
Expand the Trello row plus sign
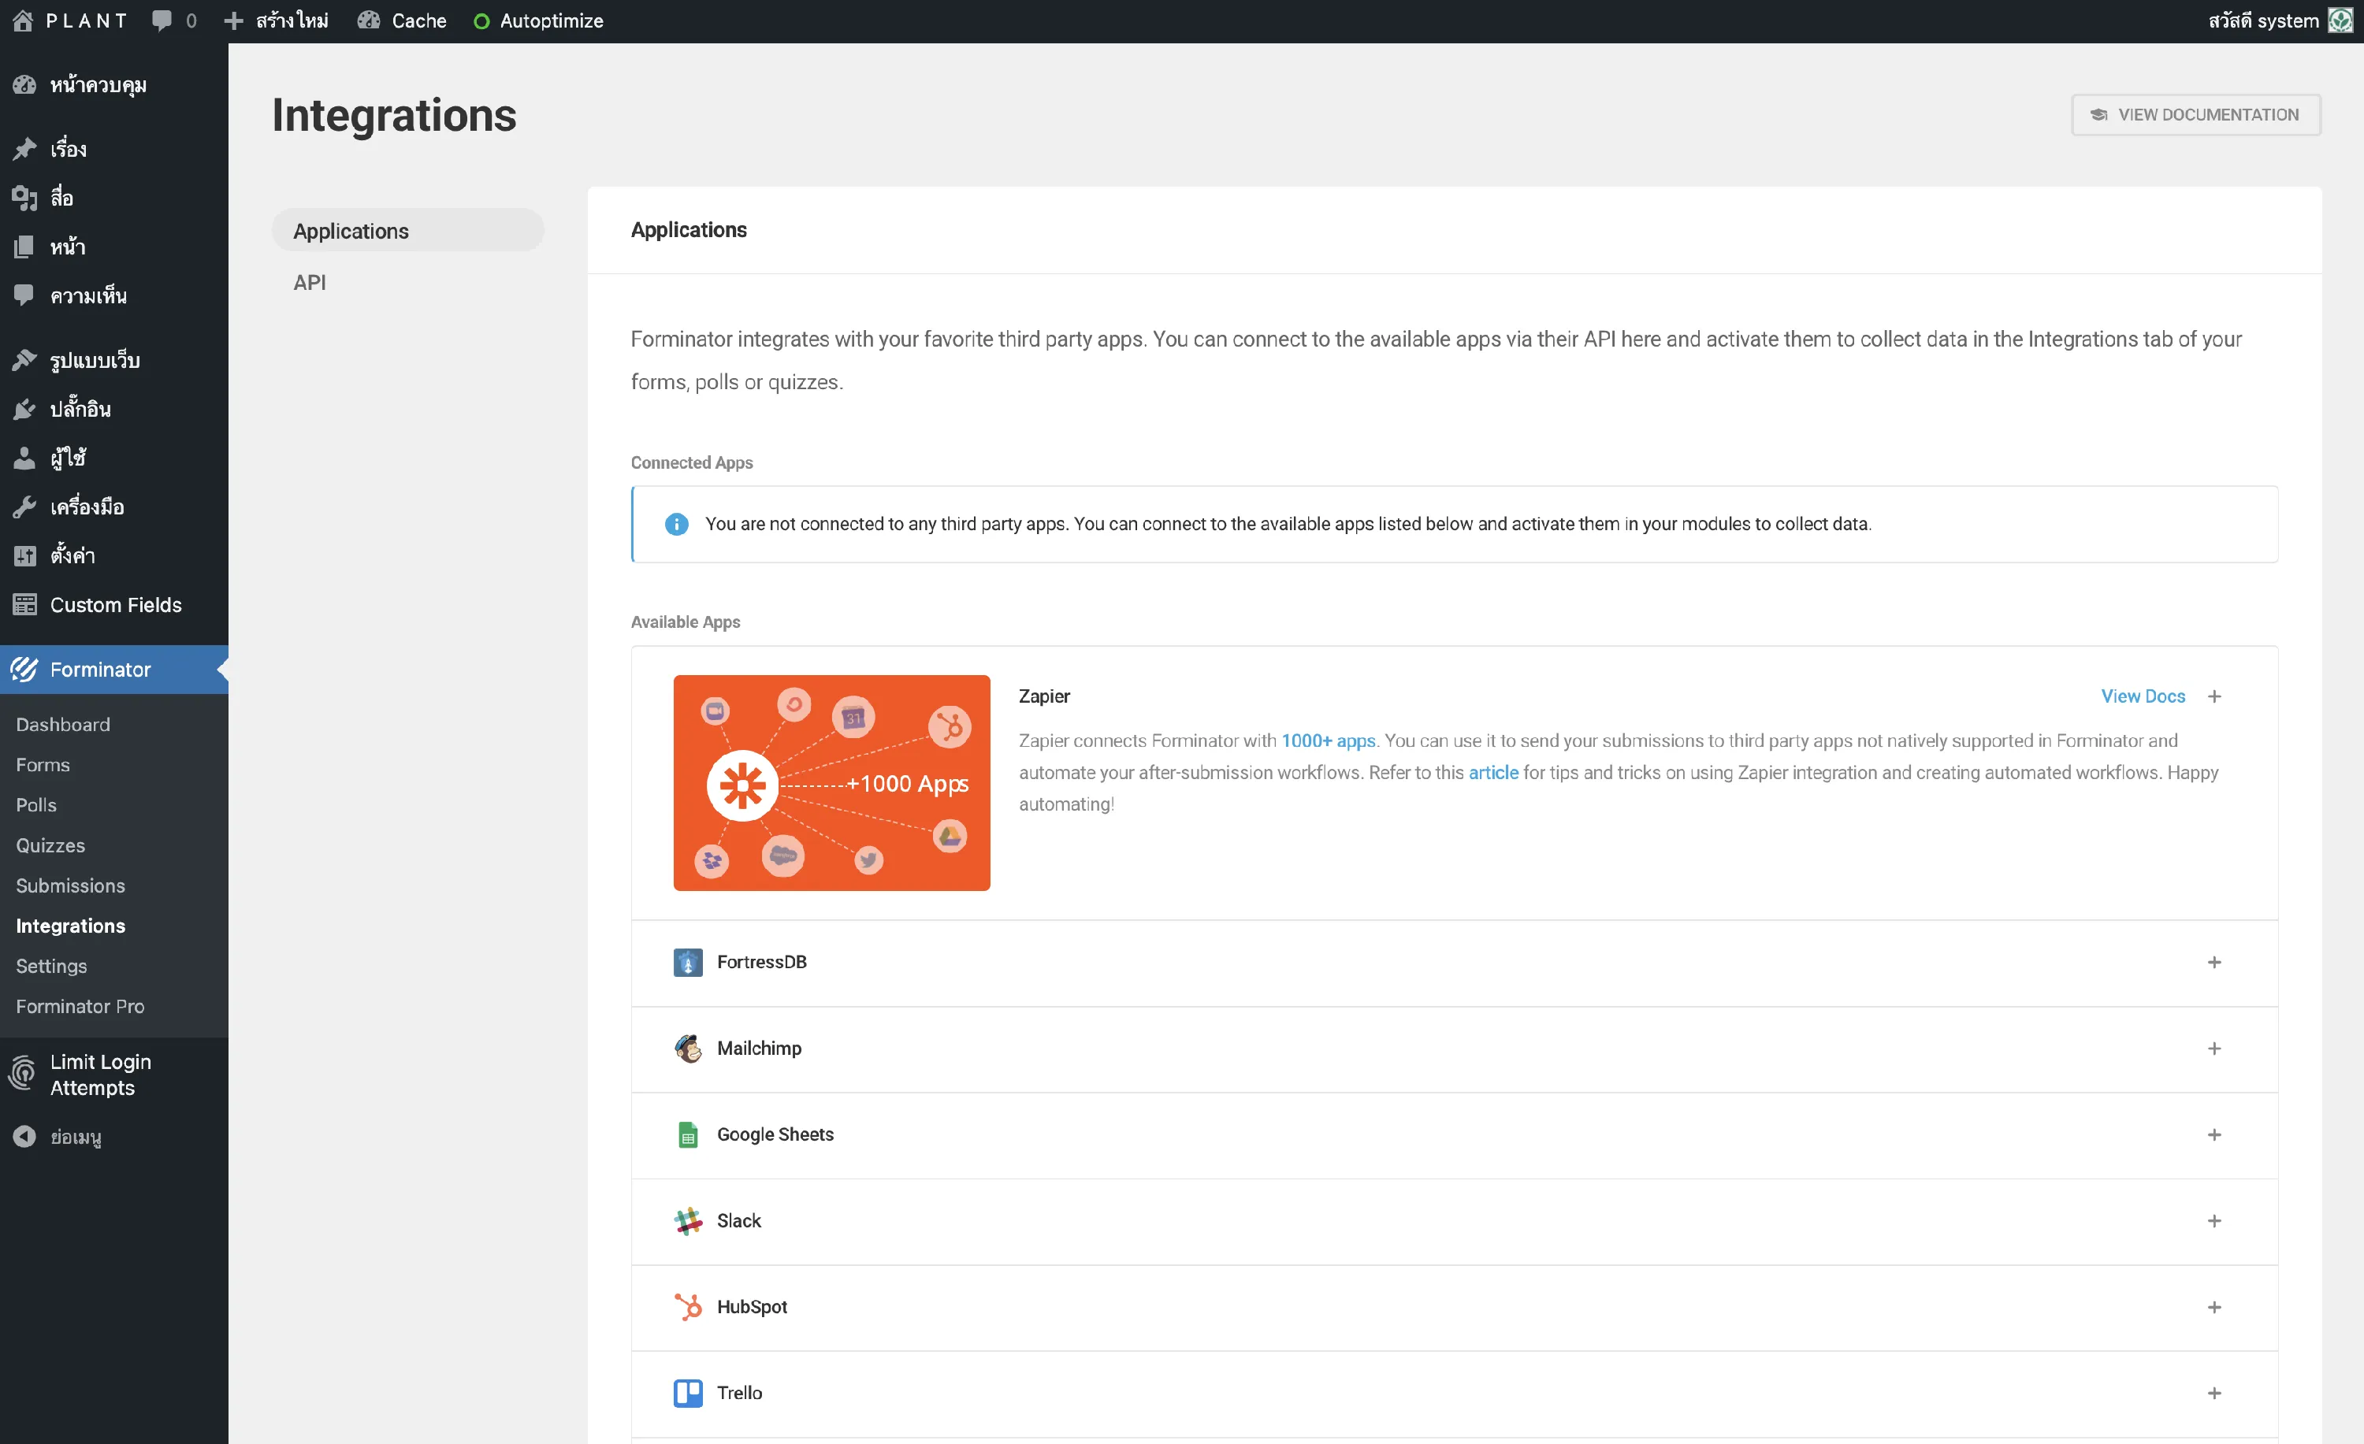coord(2214,1393)
